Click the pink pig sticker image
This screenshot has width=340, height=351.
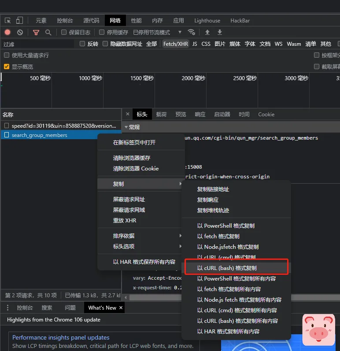319,330
